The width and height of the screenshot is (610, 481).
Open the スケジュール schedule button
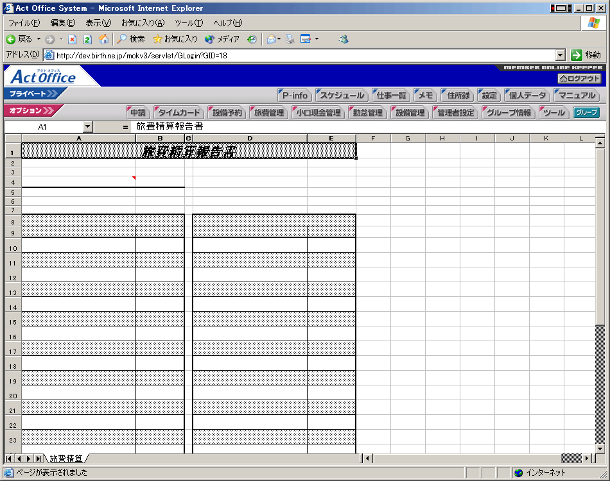342,96
